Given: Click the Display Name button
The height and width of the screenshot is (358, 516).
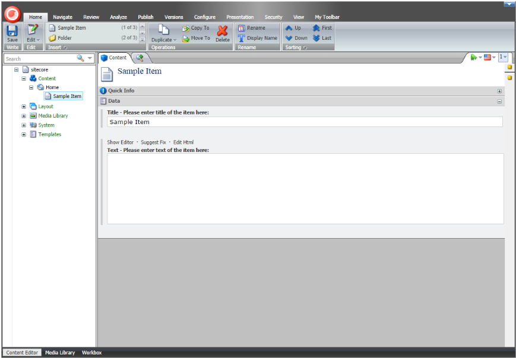Looking at the screenshot, I should coord(258,38).
